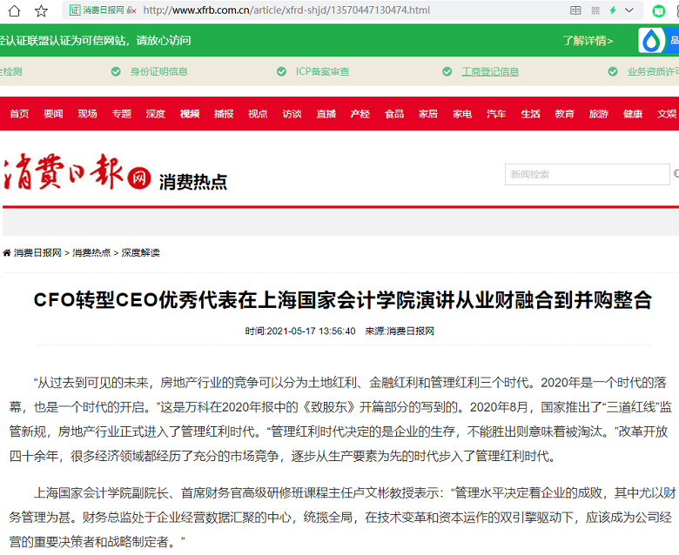
Task: Bookmark this page with the star icon
Action: click(x=41, y=10)
